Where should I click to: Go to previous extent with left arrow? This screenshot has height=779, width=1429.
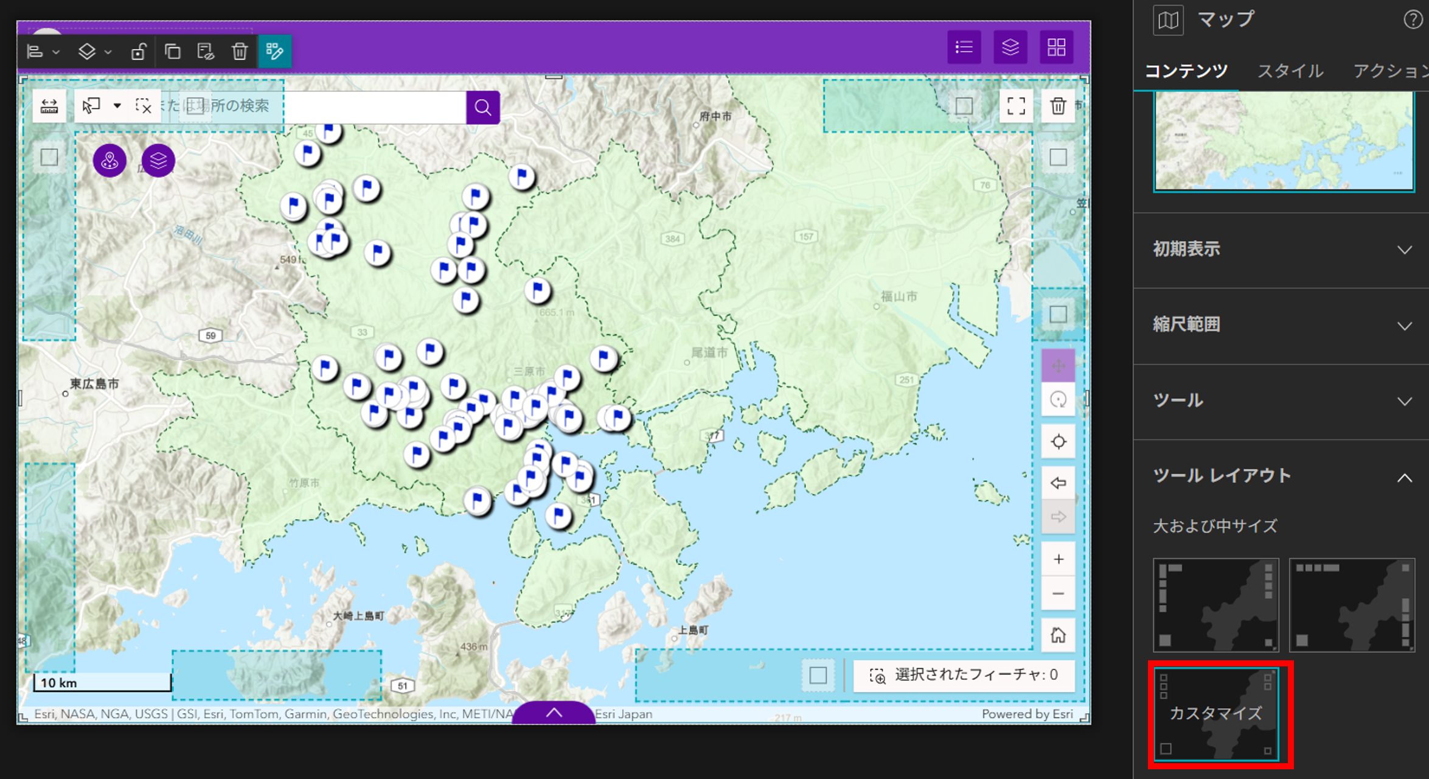click(1058, 483)
